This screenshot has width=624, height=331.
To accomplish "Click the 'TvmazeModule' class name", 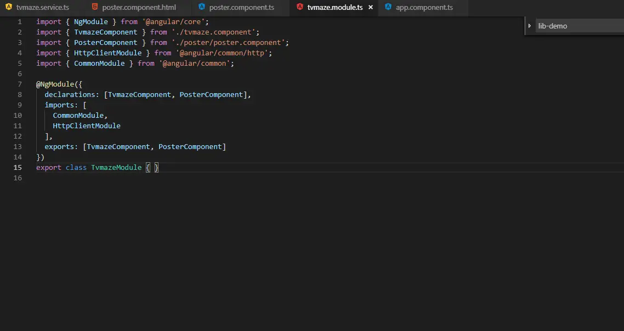I will pos(116,168).
